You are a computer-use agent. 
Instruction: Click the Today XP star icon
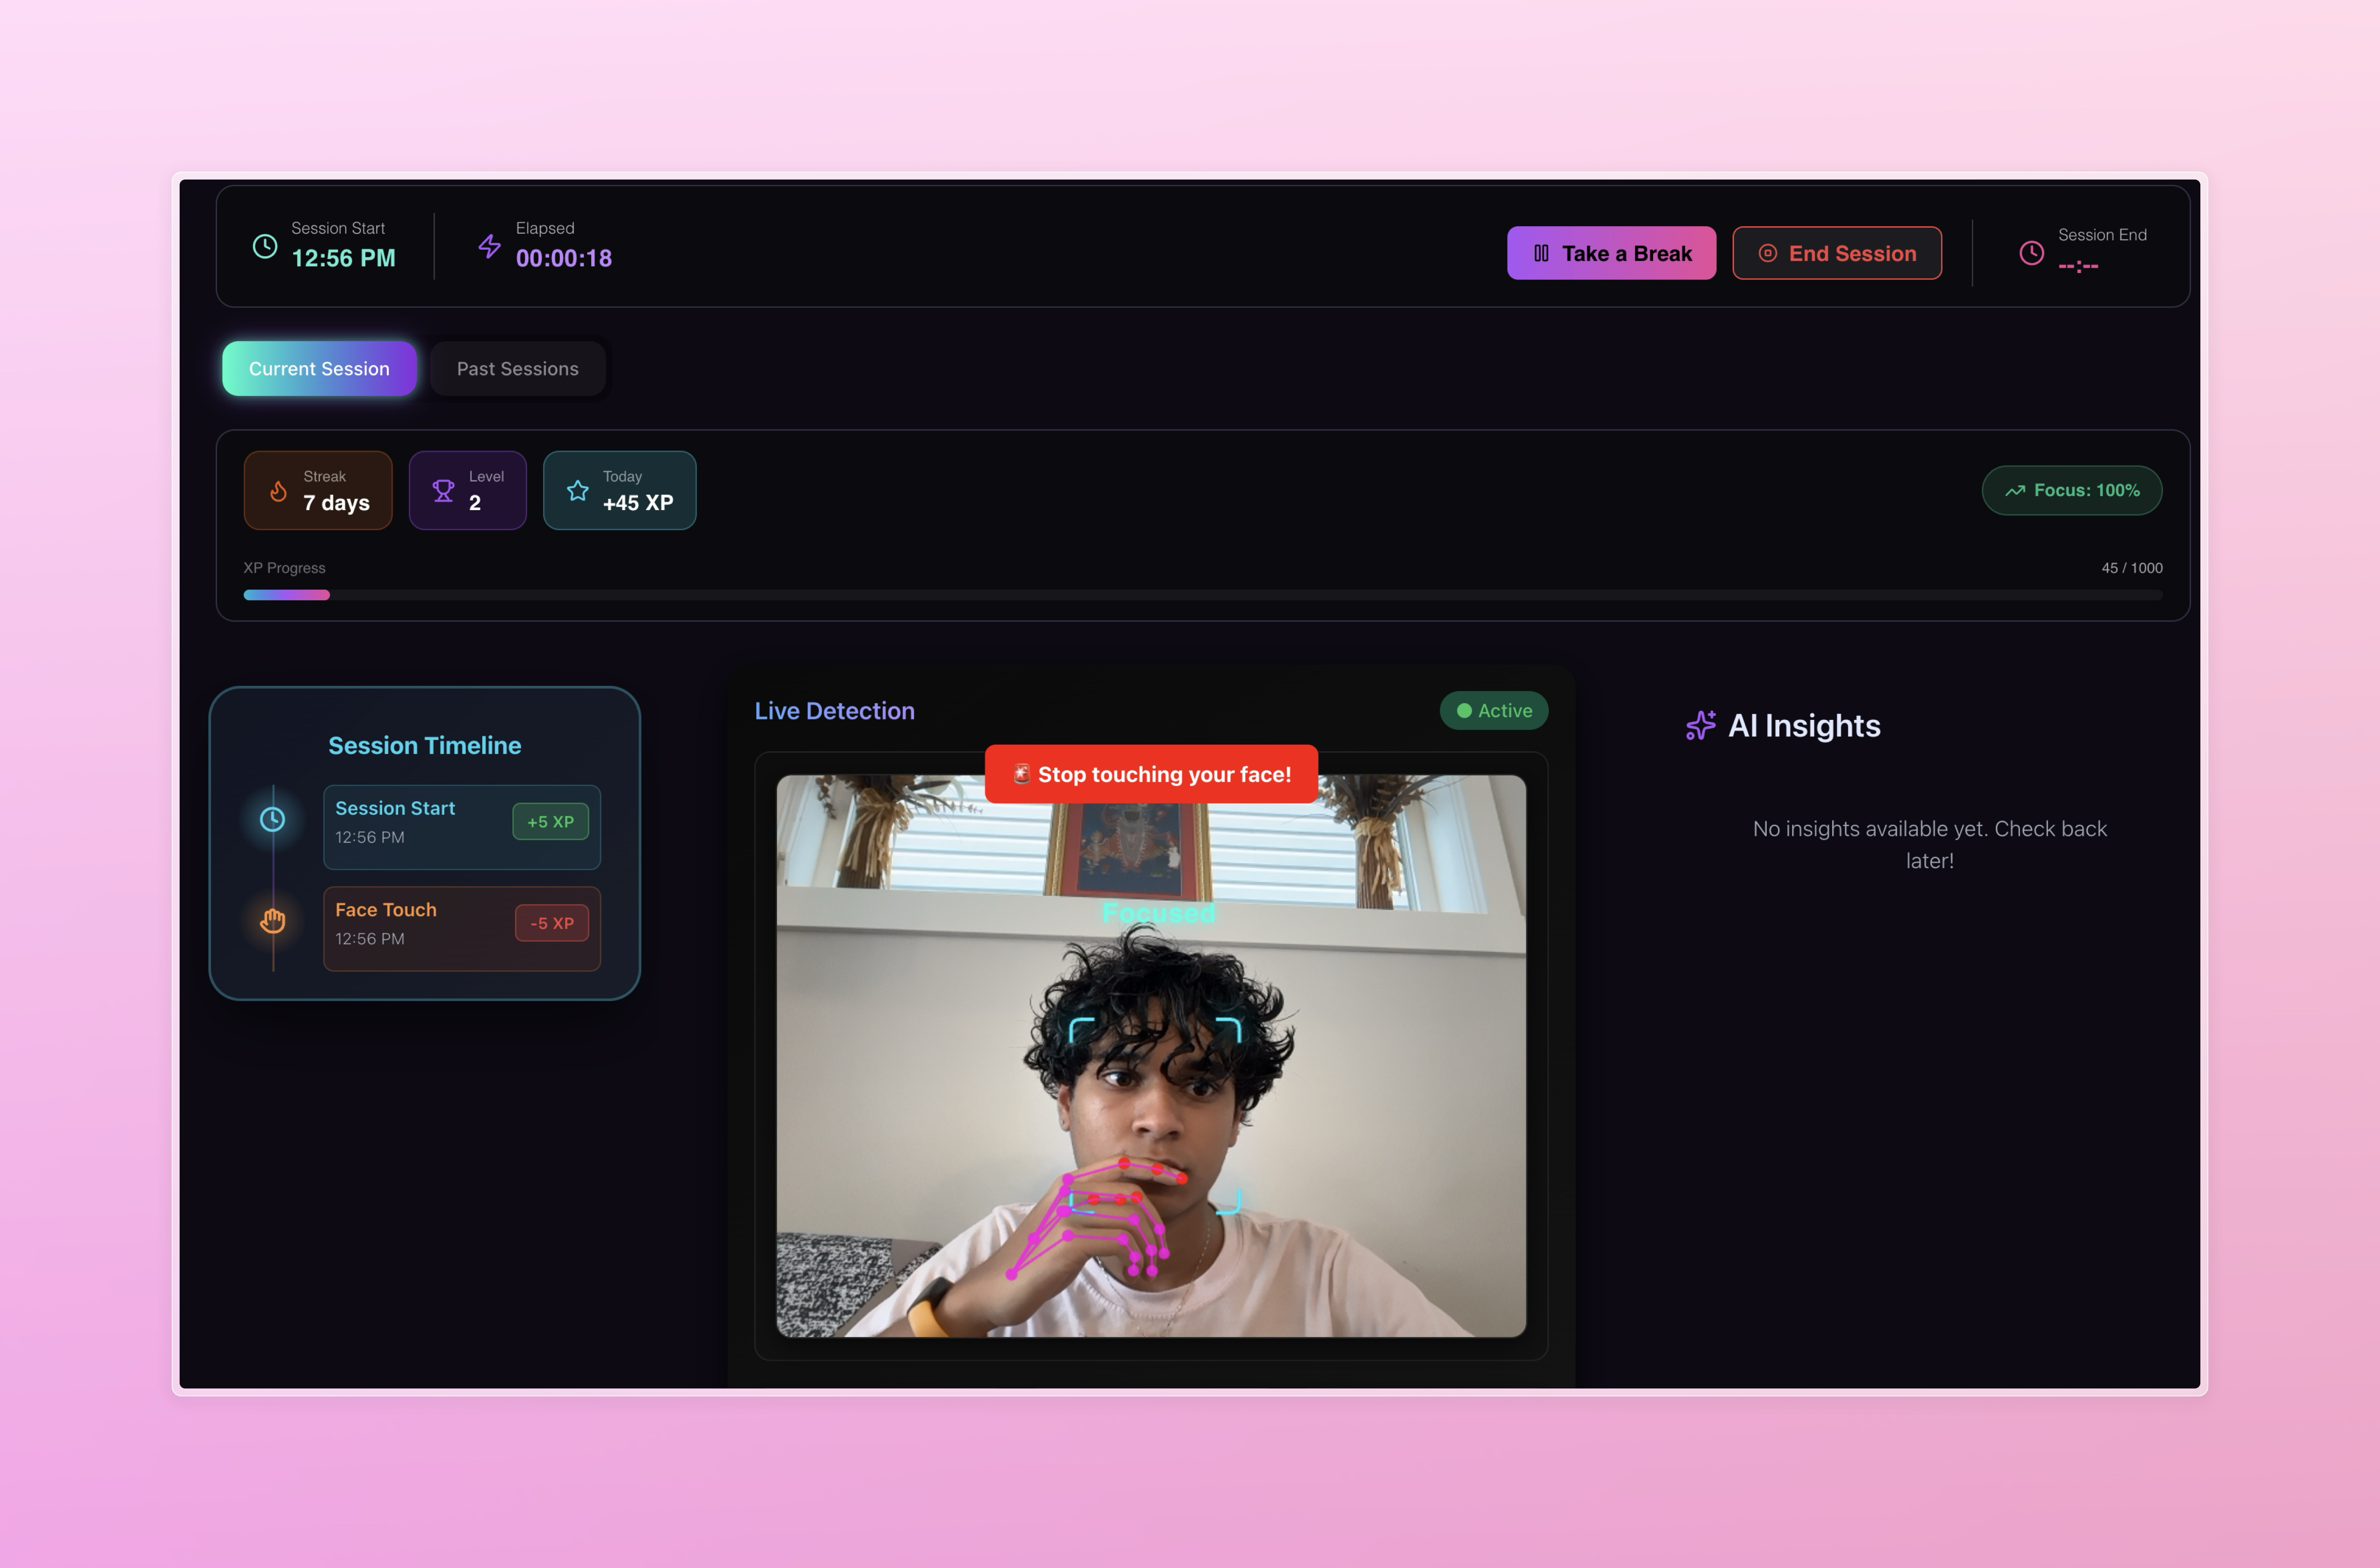click(577, 491)
